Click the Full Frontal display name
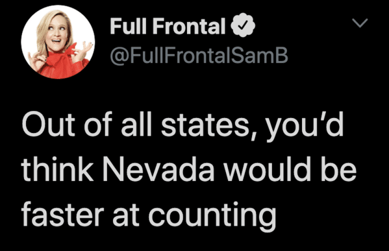This screenshot has height=251, width=389. [x=168, y=26]
